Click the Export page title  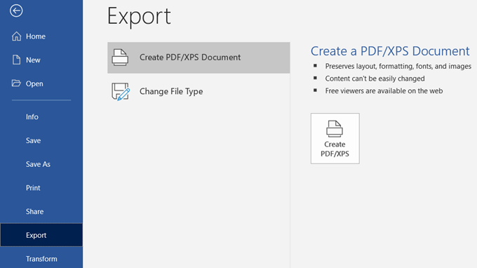(139, 16)
